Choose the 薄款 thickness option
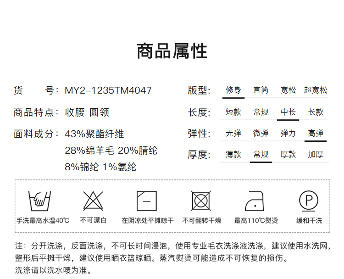The height and width of the screenshot is (279, 344). coord(233,155)
